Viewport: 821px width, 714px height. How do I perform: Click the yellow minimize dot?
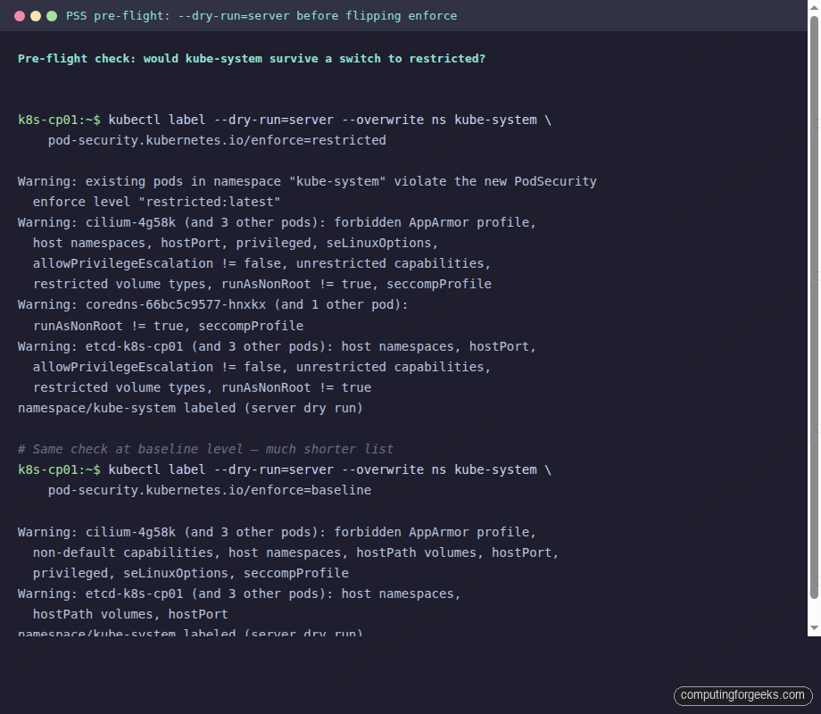[36, 16]
